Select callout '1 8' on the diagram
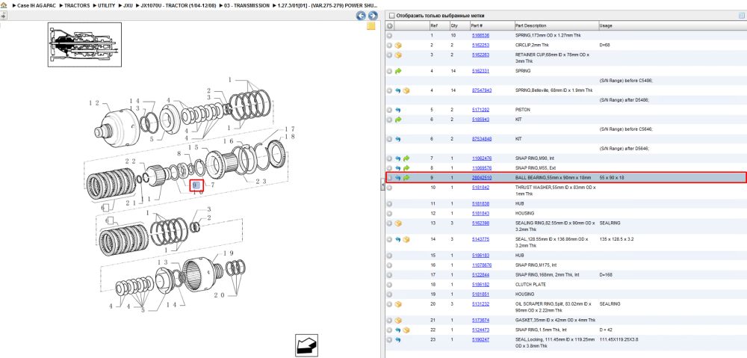Image resolution: width=747 pixels, height=358 pixels. pos(290,136)
